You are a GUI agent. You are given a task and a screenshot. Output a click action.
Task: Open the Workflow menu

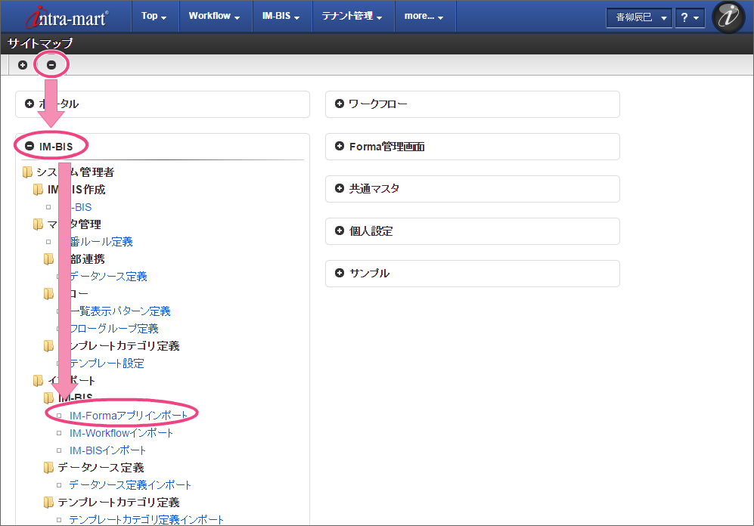pyautogui.click(x=214, y=17)
